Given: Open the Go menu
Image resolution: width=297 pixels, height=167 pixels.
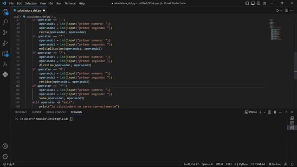Looking at the screenshot, I should point(51,3).
